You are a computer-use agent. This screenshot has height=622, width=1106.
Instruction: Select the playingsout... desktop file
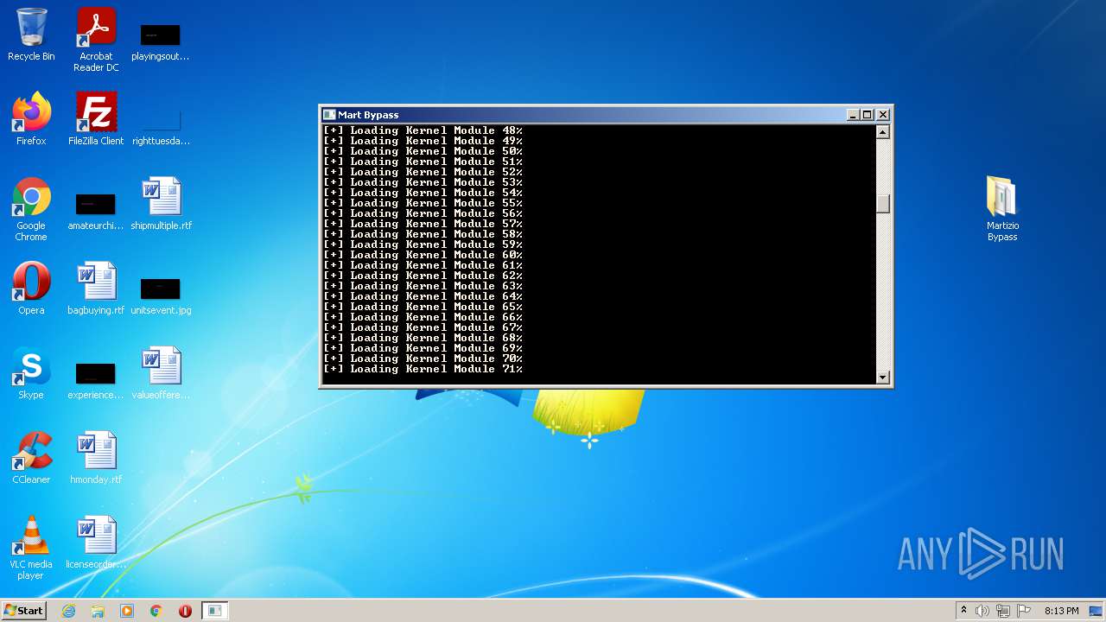(x=160, y=42)
